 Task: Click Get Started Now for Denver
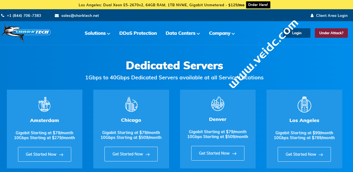point(218,153)
